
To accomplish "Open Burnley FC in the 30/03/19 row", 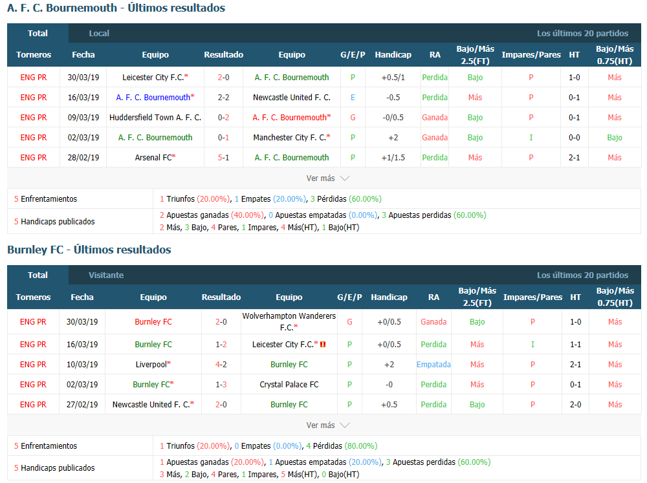I will (x=153, y=322).
